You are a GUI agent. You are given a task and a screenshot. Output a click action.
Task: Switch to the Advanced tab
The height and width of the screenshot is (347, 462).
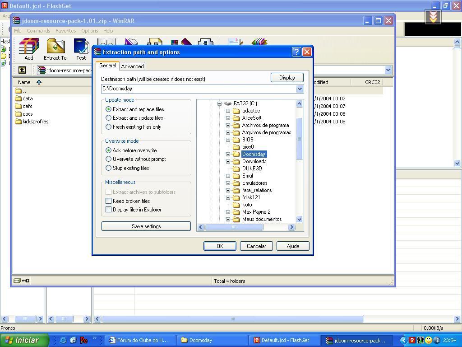tap(132, 66)
